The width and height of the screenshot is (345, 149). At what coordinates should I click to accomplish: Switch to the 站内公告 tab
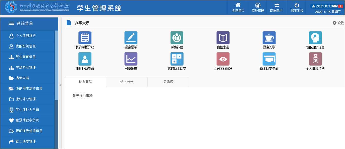[126, 82]
